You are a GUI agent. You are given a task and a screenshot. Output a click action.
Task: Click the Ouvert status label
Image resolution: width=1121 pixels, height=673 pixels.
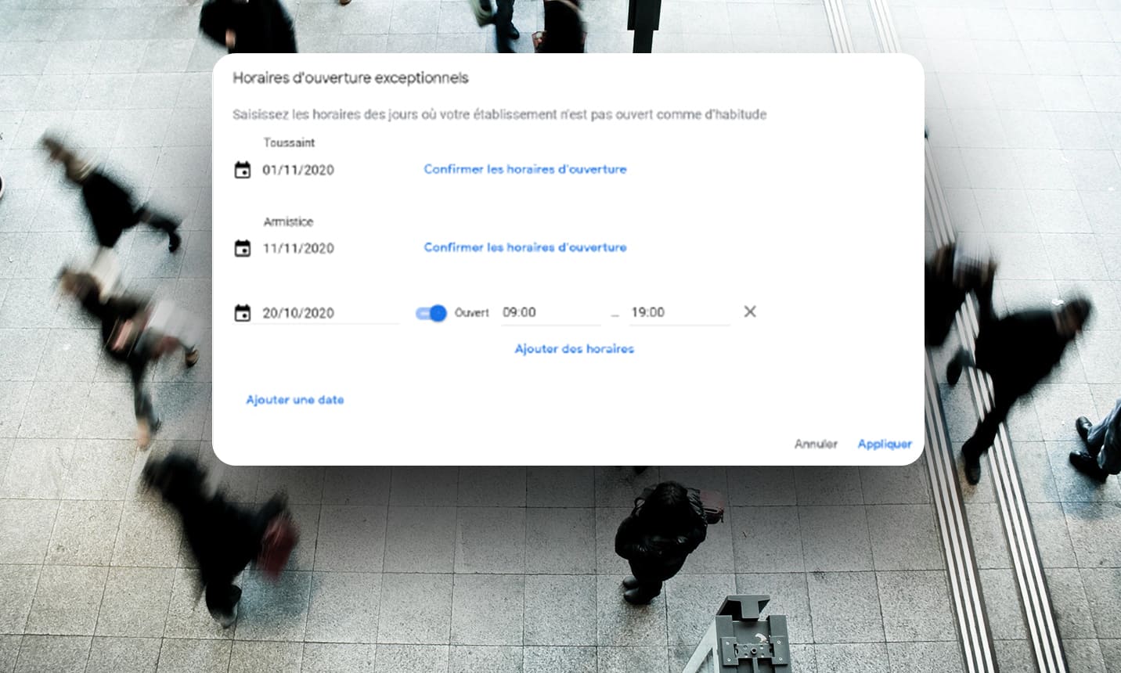[x=472, y=312]
